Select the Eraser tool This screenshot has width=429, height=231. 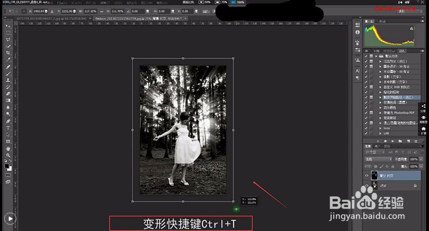pyautogui.click(x=8, y=94)
